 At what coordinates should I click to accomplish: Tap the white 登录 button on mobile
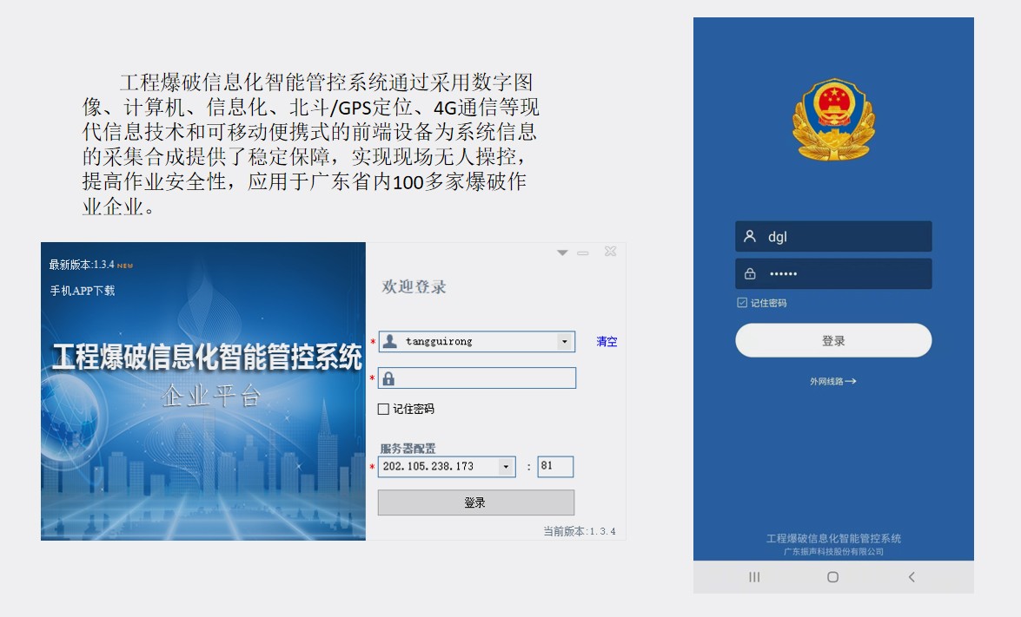833,341
